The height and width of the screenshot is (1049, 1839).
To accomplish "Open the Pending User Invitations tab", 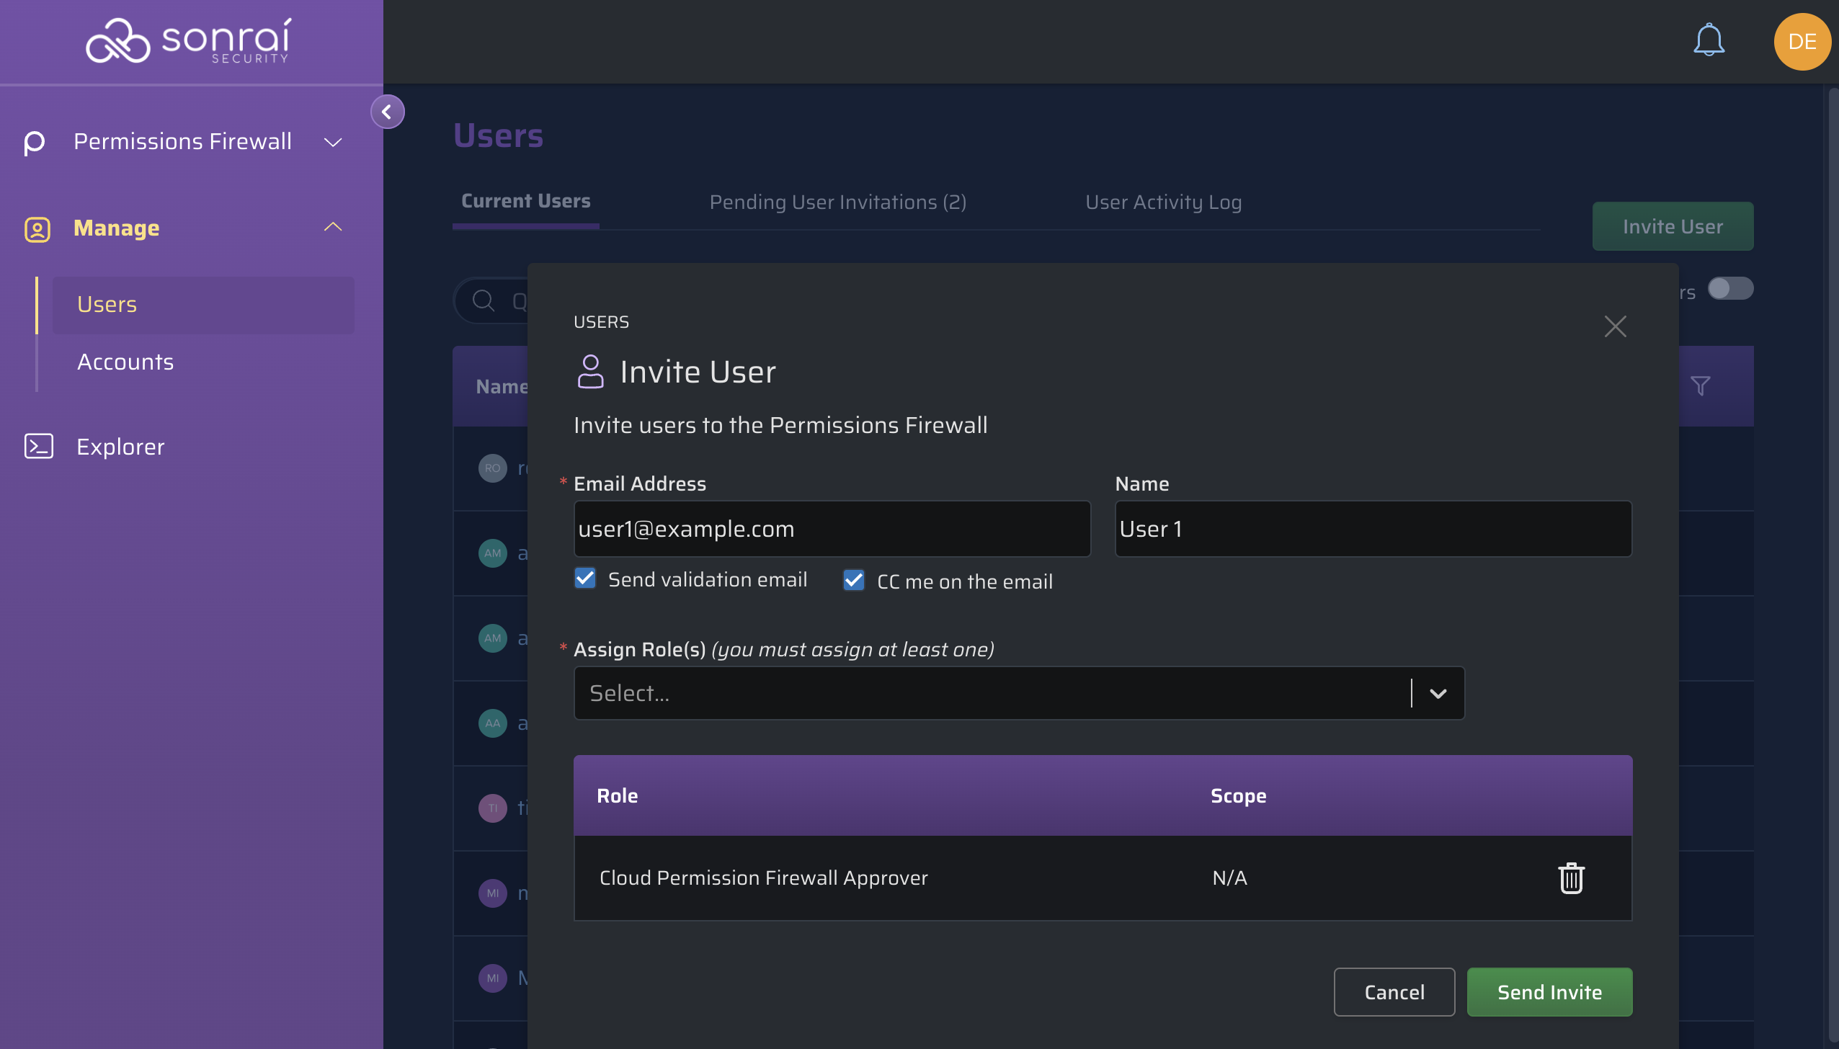I will (x=838, y=202).
